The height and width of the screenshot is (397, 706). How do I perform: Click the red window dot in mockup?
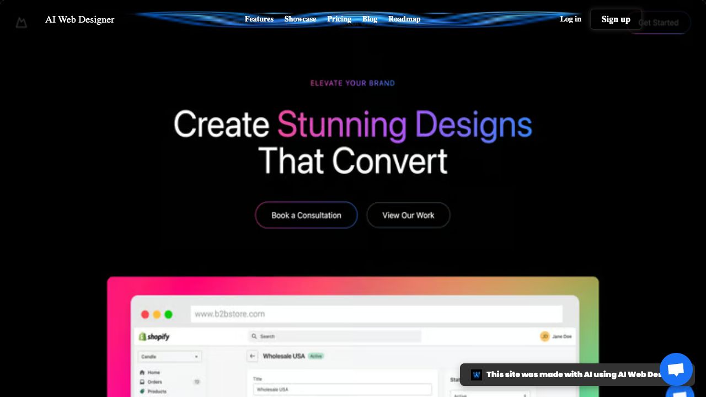145,314
